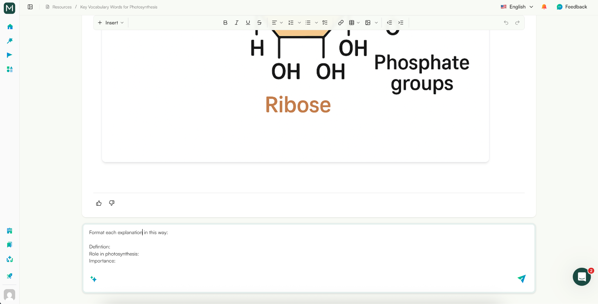The width and height of the screenshot is (598, 304).
Task: Open notifications via the bell icon
Action: tap(544, 7)
